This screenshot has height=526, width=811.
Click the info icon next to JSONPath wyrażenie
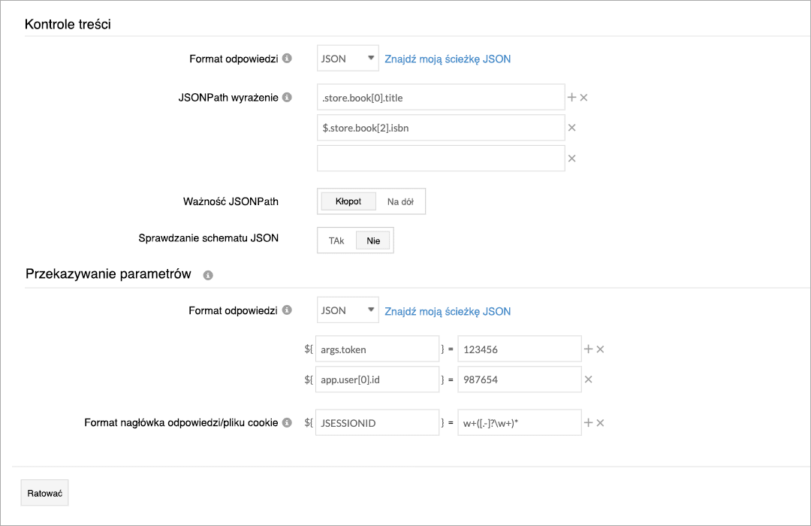[x=288, y=97]
